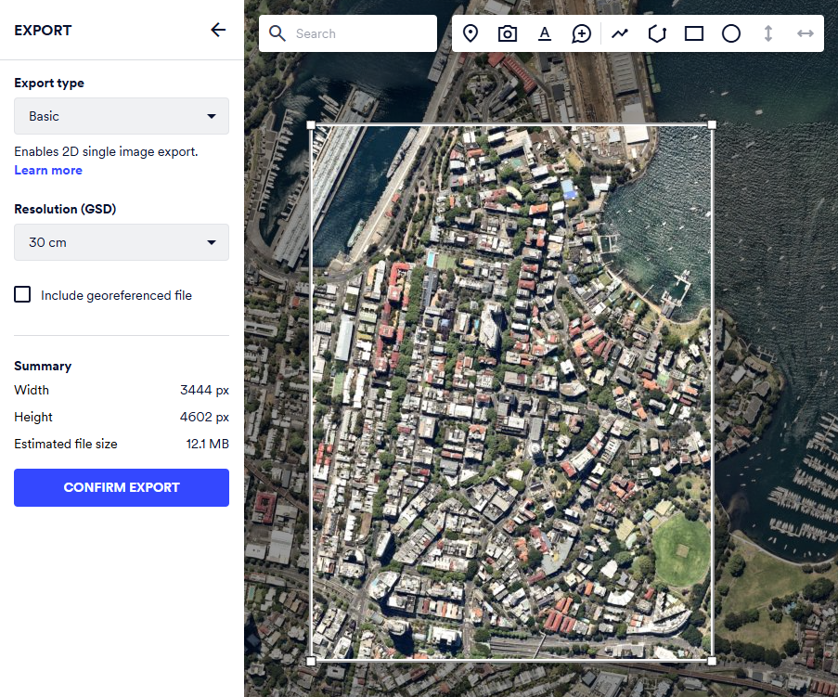Click the Resolution (GSD) label
This screenshot has width=838, height=697.
tap(65, 209)
